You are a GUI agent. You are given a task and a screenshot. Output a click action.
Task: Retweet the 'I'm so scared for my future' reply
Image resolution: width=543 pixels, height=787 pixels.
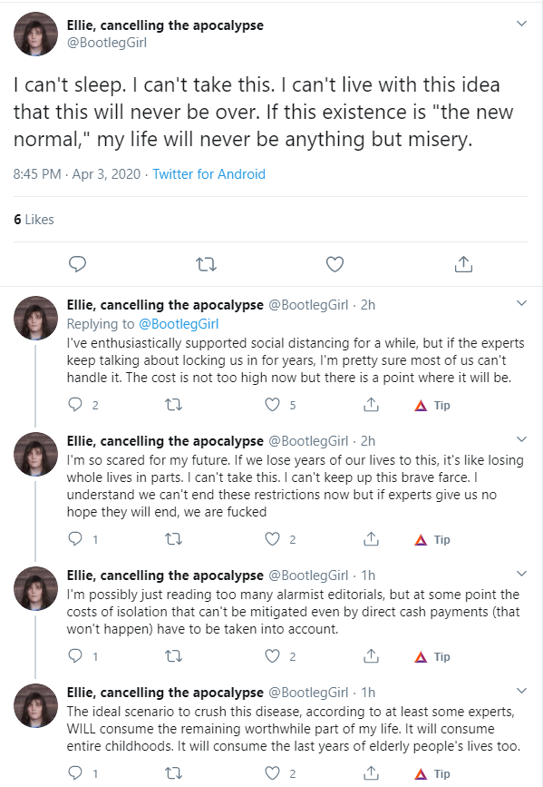pyautogui.click(x=173, y=539)
